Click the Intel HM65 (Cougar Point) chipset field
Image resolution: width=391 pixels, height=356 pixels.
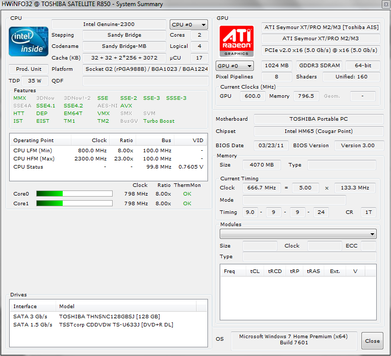tap(319, 131)
